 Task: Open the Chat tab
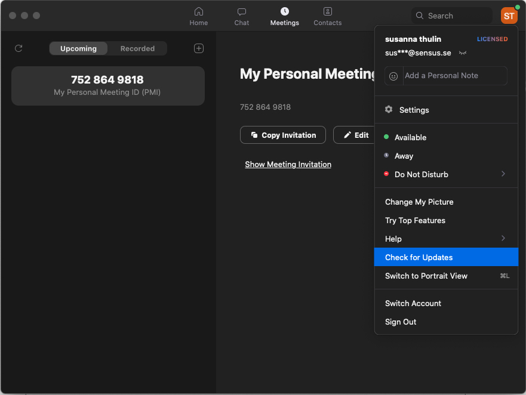[242, 17]
